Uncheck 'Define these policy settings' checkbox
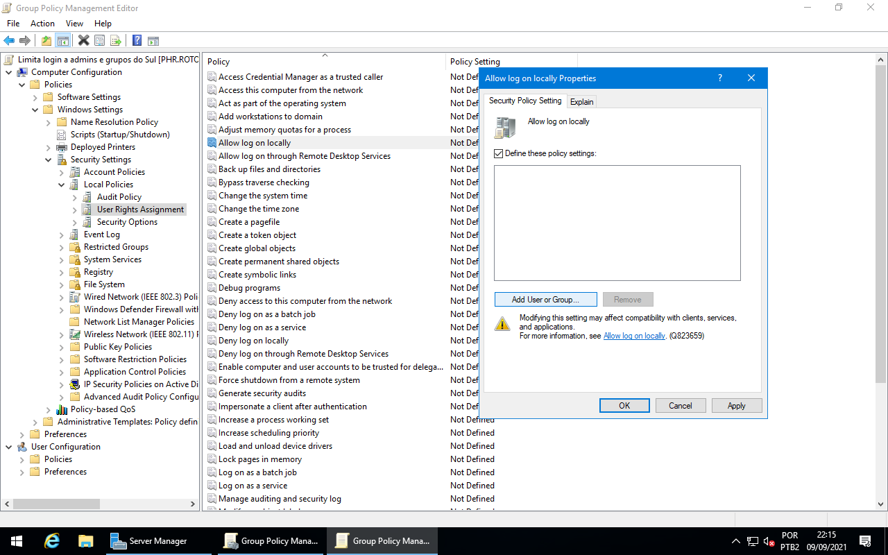 click(x=498, y=153)
